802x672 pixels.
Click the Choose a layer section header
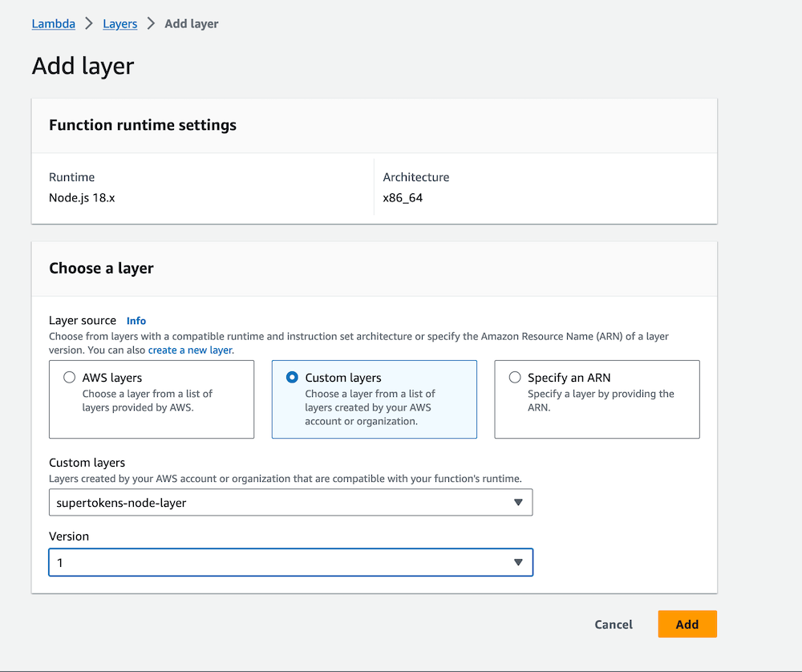coord(101,268)
